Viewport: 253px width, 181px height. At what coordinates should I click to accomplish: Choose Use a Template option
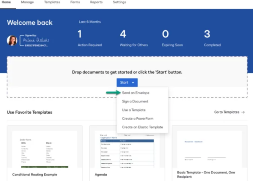(x=134, y=110)
